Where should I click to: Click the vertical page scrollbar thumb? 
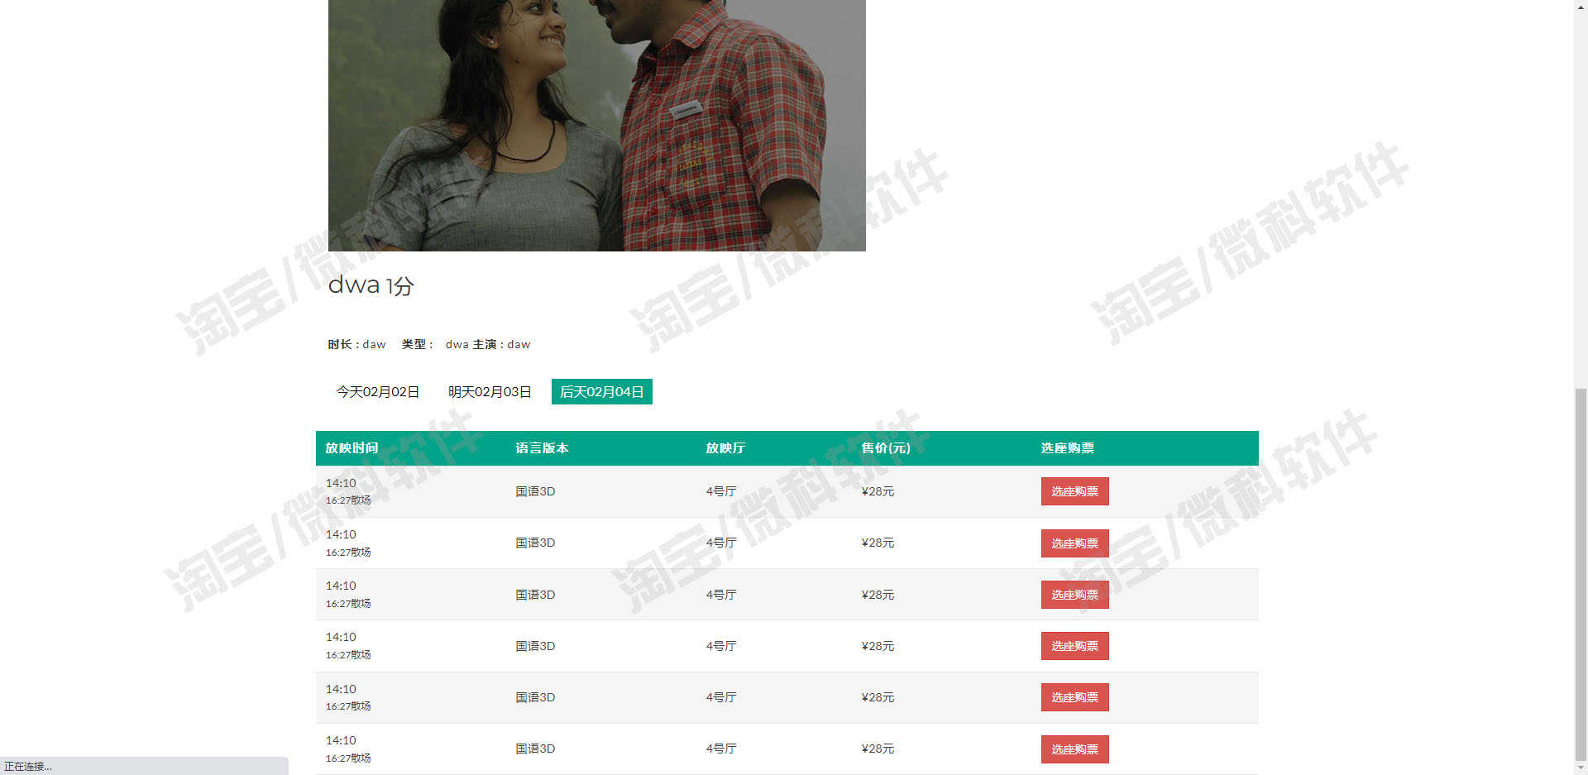click(x=1581, y=574)
